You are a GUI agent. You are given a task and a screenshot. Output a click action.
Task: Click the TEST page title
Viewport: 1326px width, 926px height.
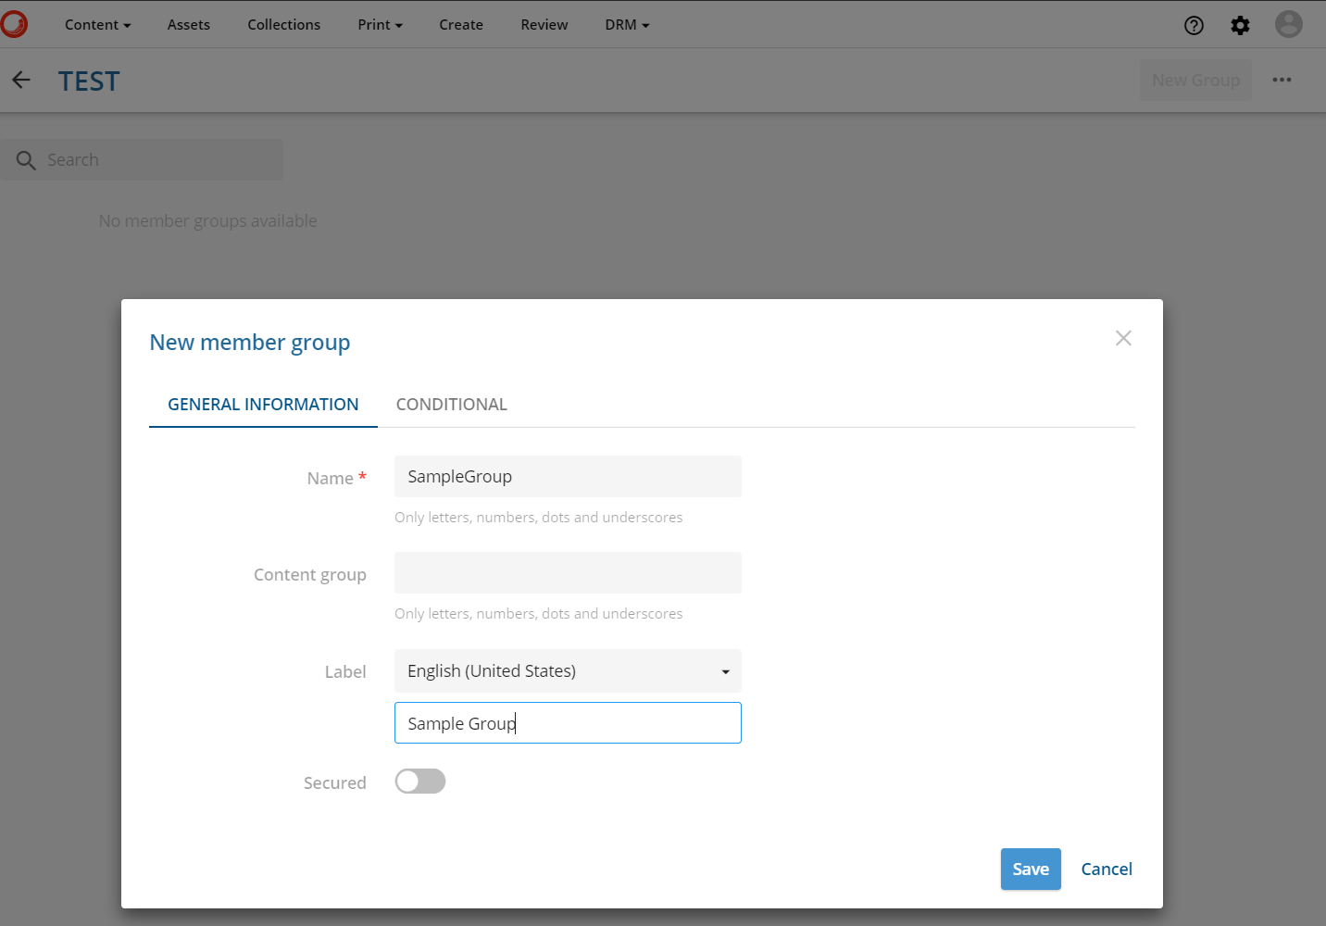[89, 81]
